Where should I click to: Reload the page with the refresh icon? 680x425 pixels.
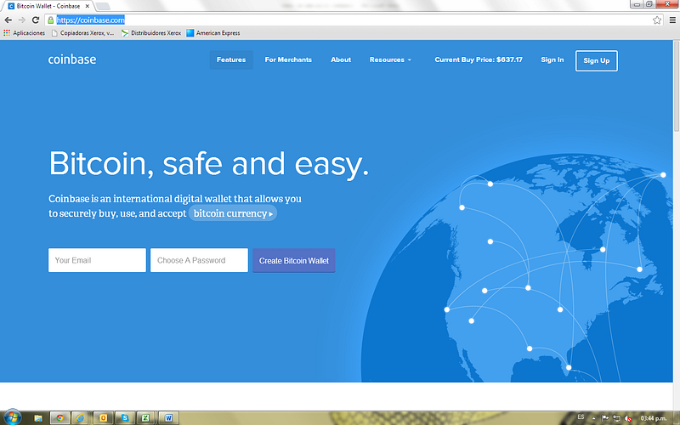click(36, 20)
